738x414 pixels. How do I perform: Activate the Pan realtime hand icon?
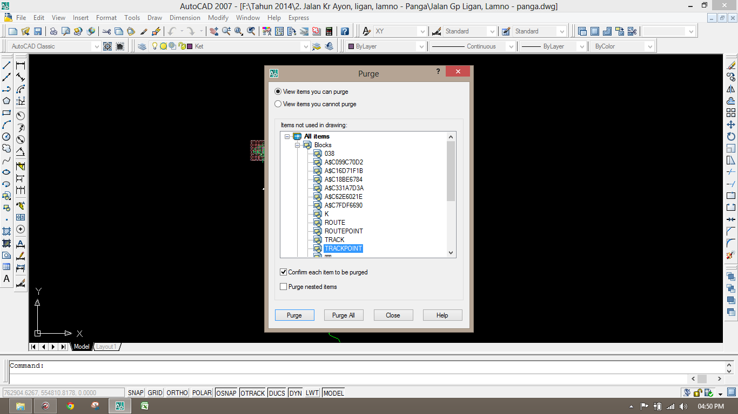[x=214, y=31]
